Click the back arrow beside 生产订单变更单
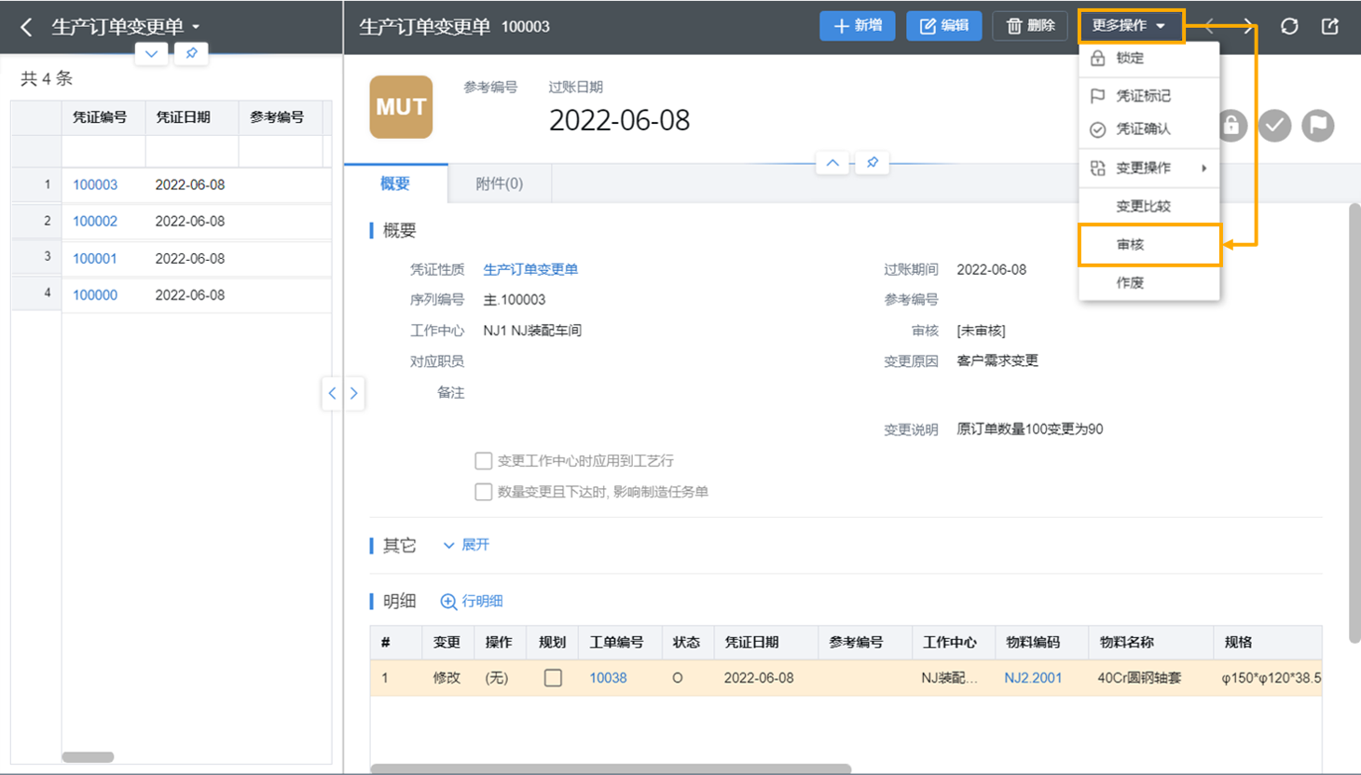 click(x=26, y=27)
